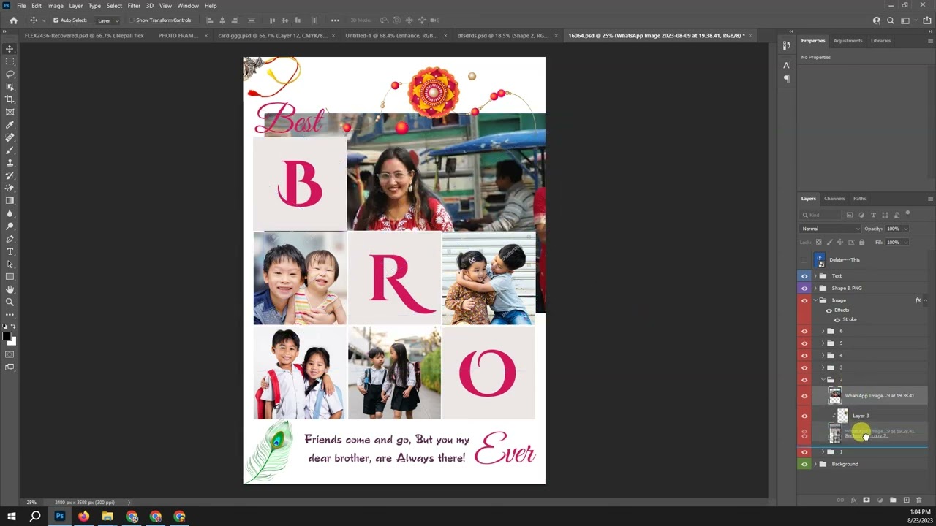Select the Spot Healing Brush tool

tap(10, 137)
